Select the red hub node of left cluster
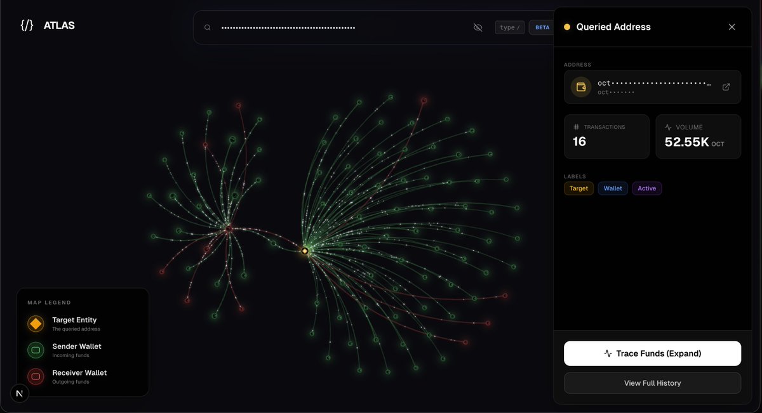The image size is (762, 413). pos(229,228)
